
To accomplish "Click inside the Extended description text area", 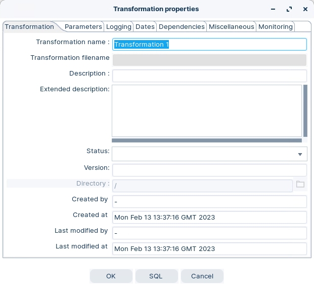I will [206, 111].
